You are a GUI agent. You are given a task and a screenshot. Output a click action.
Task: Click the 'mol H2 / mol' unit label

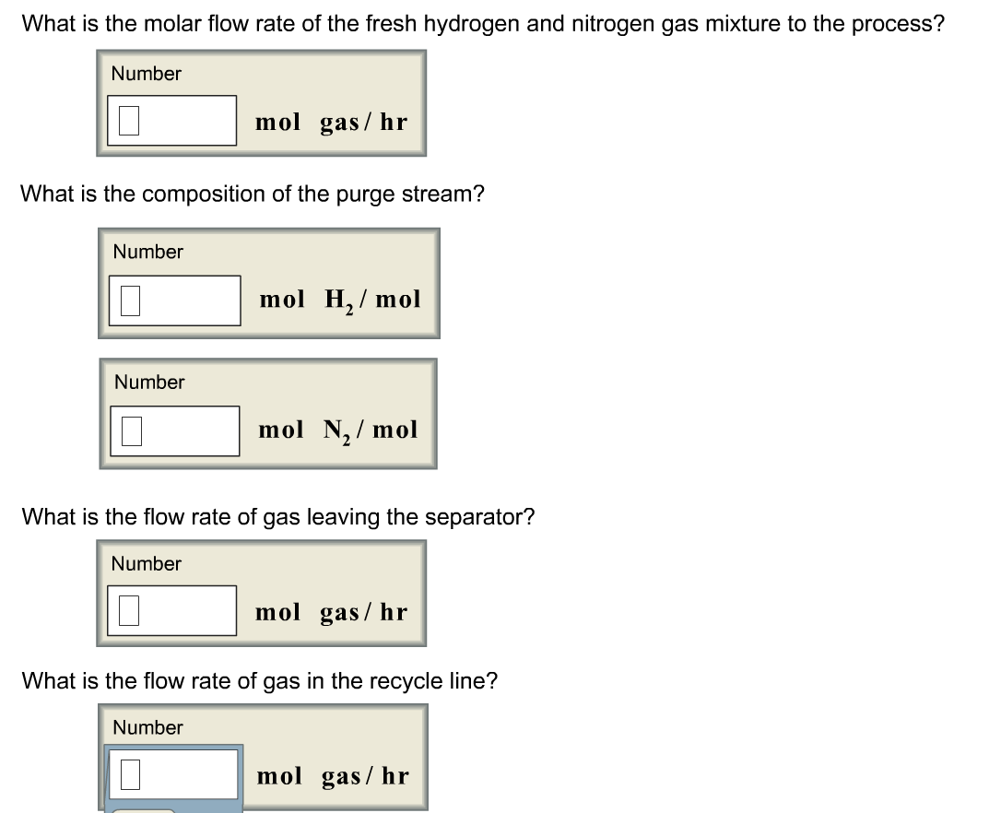(x=340, y=299)
